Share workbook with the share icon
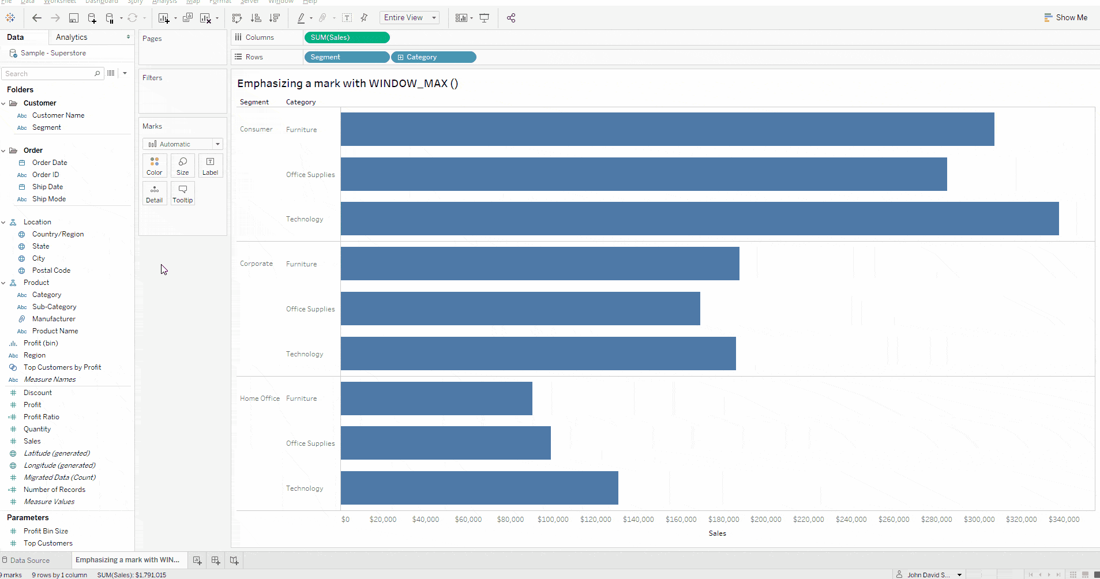Viewport: 1100px width, 579px height. pos(511,18)
